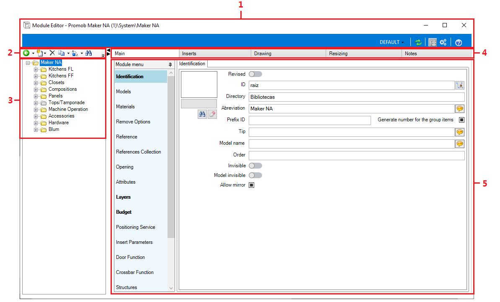Click the ID picker icon beside raiz
The width and height of the screenshot is (500, 302).
(460, 85)
